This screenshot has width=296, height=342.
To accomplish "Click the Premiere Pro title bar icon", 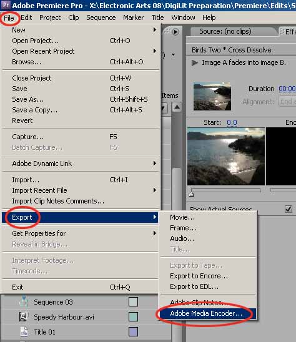I will tap(6, 5).
